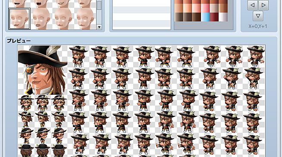Pick the saturated pink color swatch
Screen dimensions: 282x157
point(205,8)
